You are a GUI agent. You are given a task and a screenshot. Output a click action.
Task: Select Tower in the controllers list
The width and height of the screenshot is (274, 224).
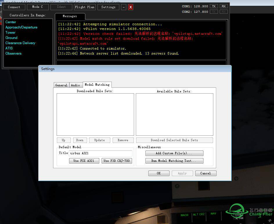10,33
